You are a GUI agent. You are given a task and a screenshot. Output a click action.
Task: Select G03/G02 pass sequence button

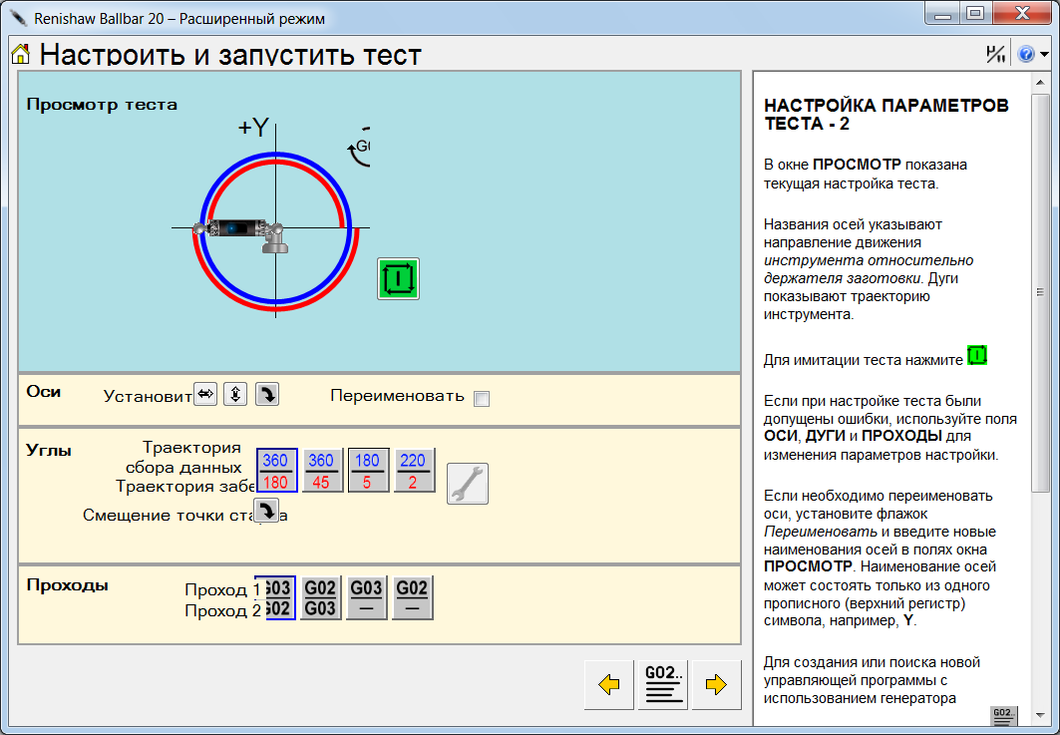(278, 597)
